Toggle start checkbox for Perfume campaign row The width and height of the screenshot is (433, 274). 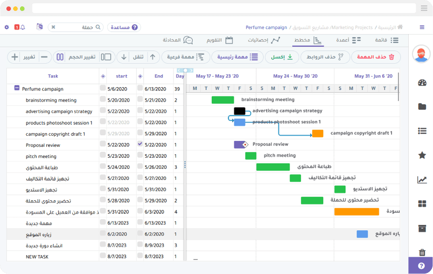tap(102, 88)
